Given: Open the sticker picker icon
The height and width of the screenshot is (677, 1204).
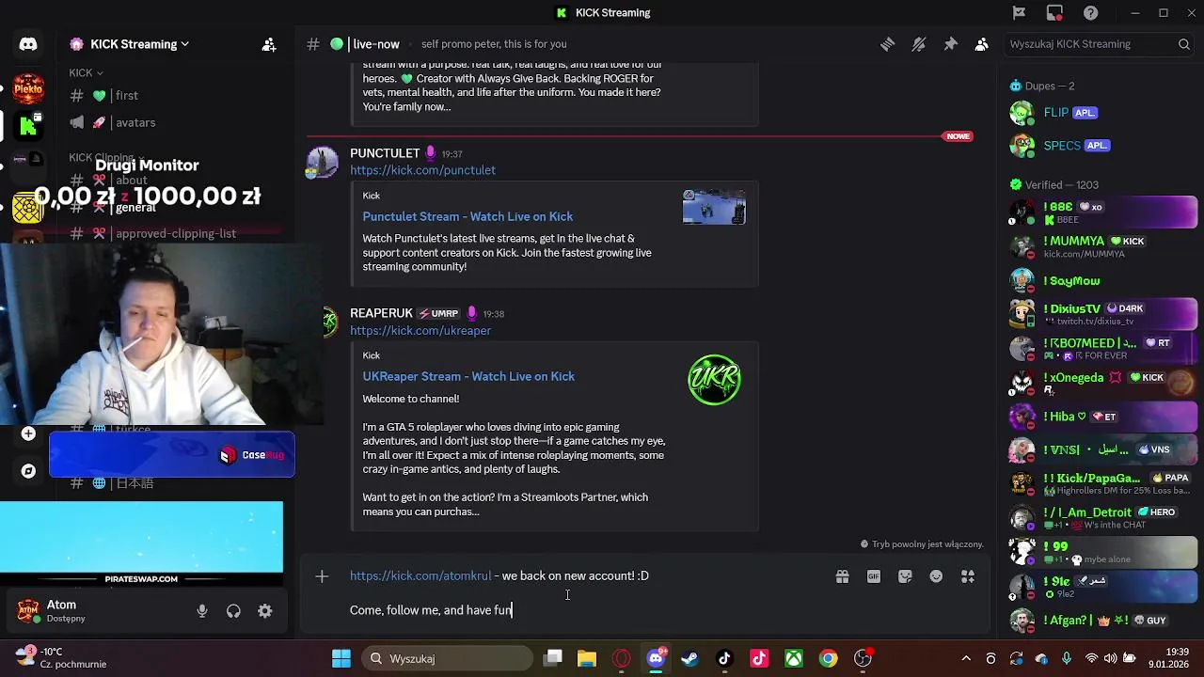Looking at the screenshot, I should pos(905,576).
